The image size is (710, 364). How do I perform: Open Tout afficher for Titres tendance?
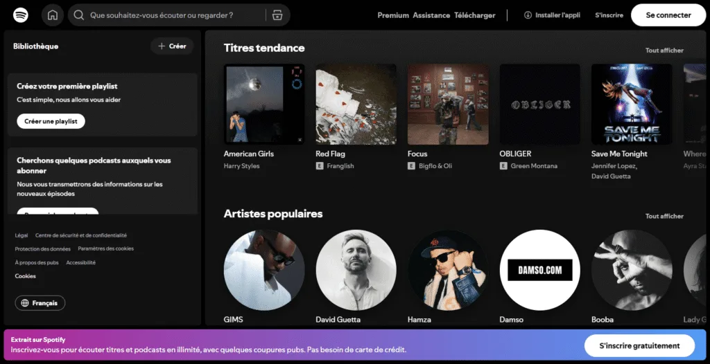tap(664, 51)
